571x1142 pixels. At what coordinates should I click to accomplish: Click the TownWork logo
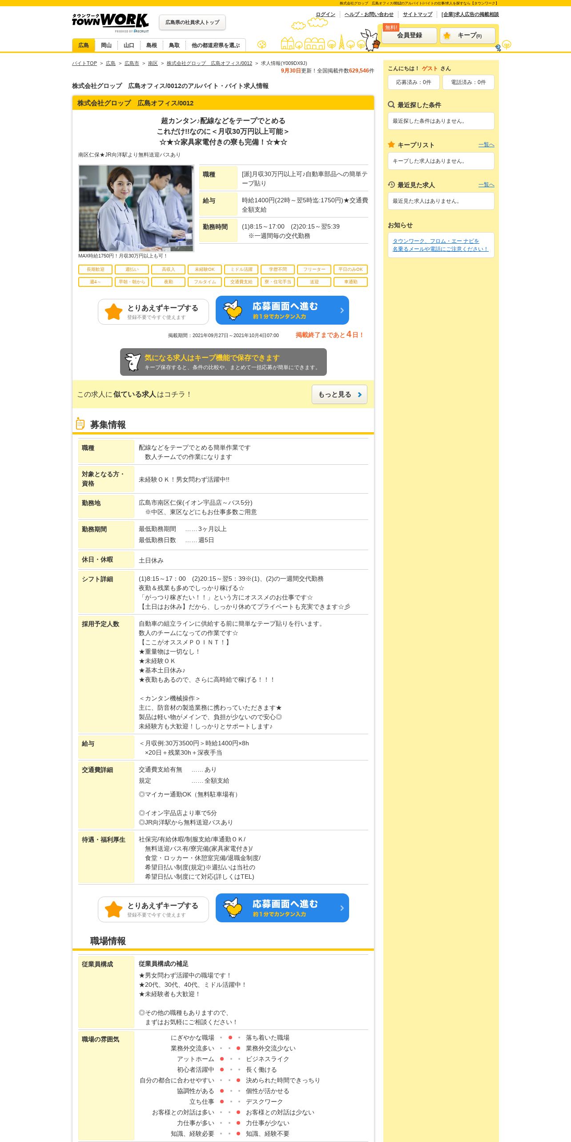click(x=110, y=23)
